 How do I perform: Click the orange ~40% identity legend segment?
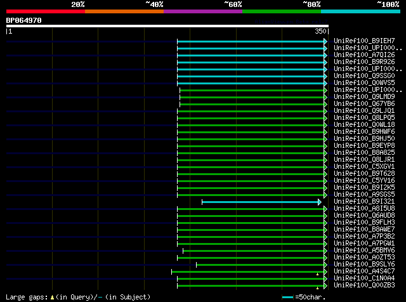tap(124, 11)
